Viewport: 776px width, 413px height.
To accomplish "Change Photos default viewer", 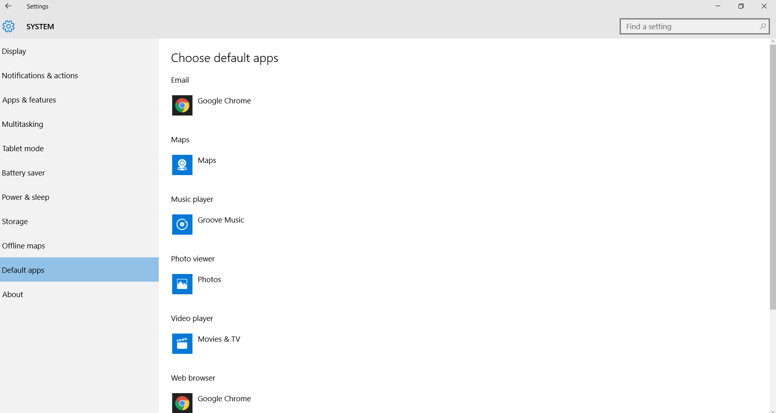I will pyautogui.click(x=209, y=280).
